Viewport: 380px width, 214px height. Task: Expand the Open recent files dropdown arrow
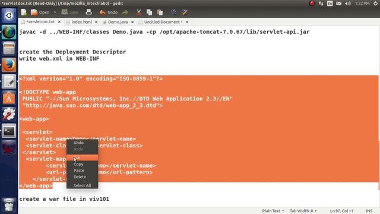(x=55, y=12)
